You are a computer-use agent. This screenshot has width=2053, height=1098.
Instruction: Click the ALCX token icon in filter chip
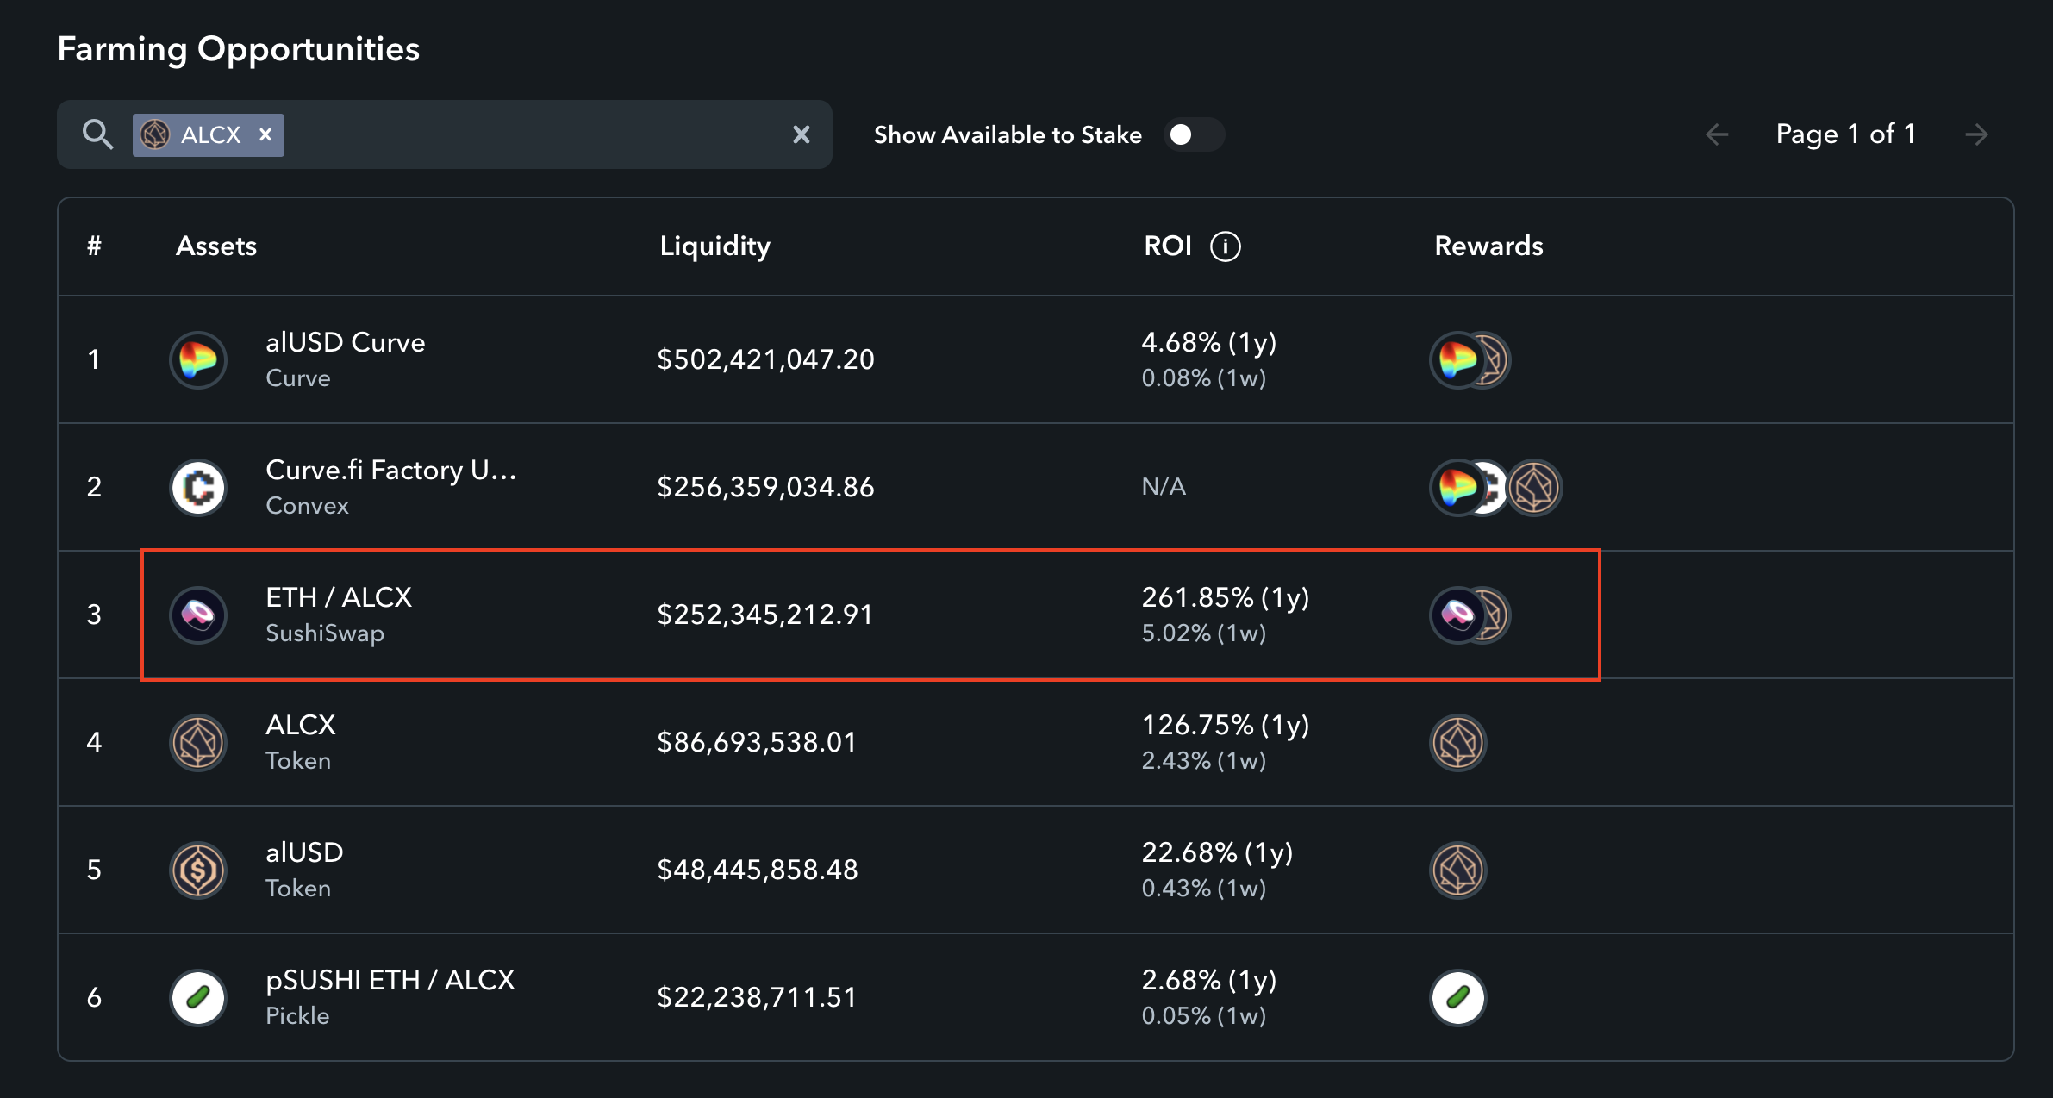click(155, 134)
